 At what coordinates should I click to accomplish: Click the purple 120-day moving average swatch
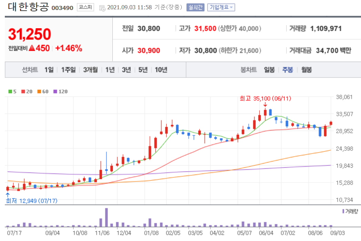click(x=55, y=92)
